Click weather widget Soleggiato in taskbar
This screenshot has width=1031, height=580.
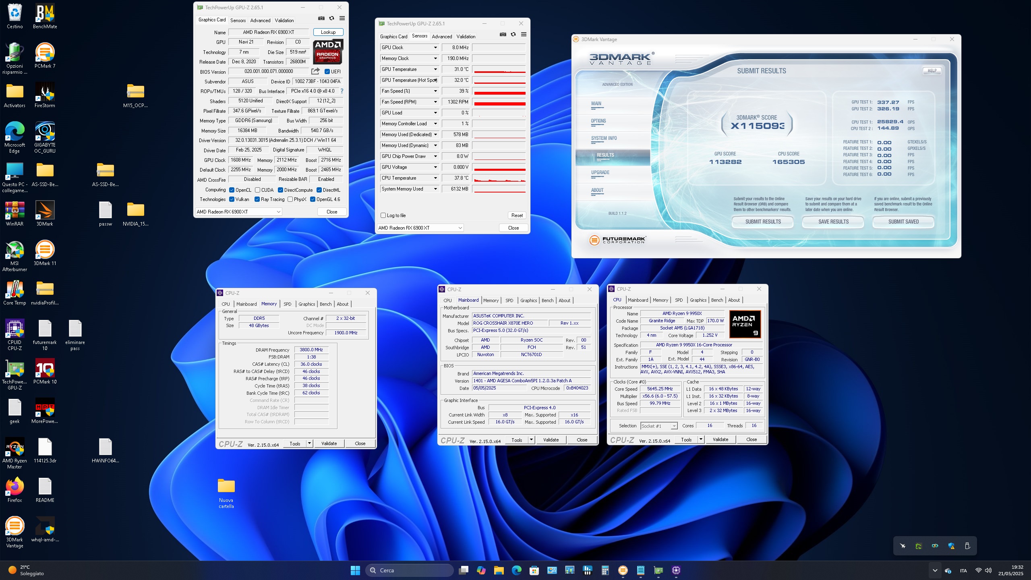pyautogui.click(x=27, y=570)
